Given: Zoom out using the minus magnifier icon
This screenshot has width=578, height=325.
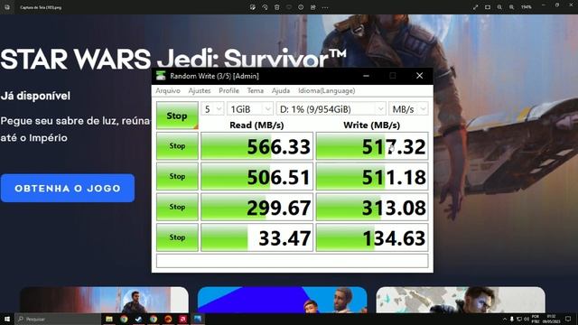Looking at the screenshot, I should [x=499, y=7].
